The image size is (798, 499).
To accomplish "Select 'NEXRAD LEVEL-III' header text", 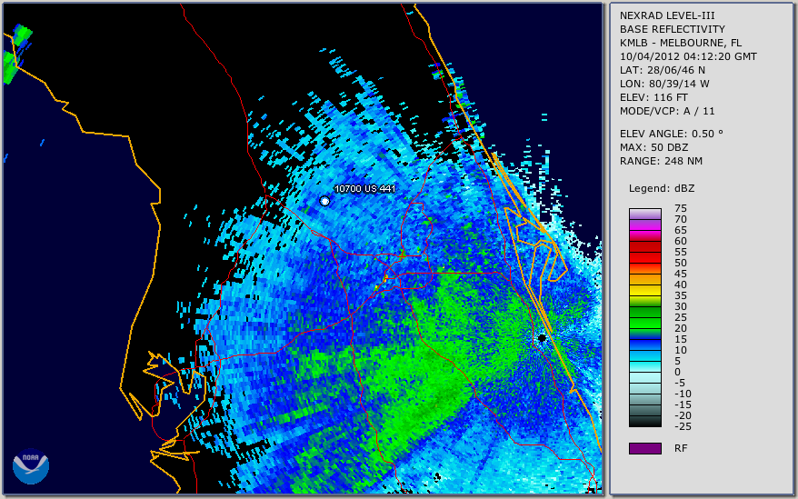I will click(x=667, y=15).
